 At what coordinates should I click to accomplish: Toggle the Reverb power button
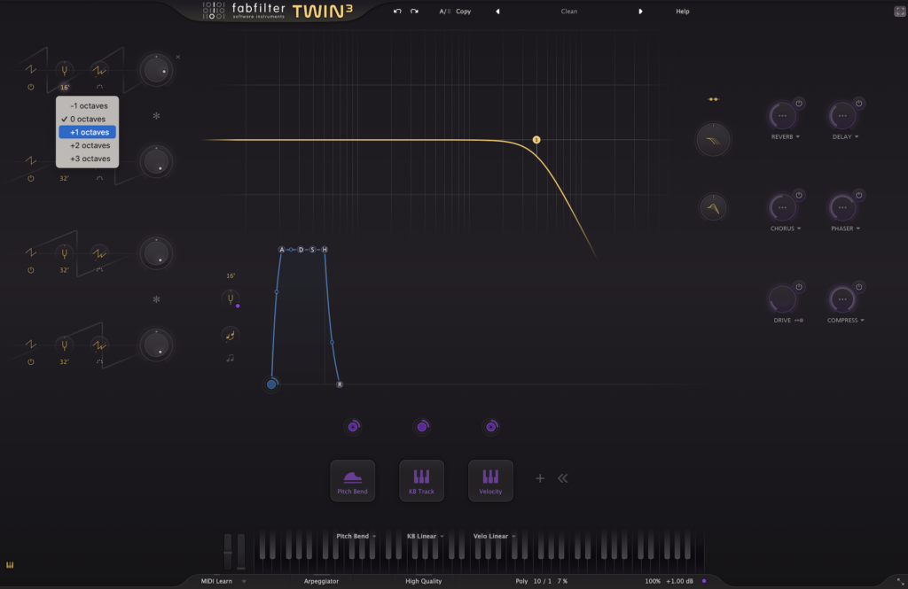click(x=798, y=104)
